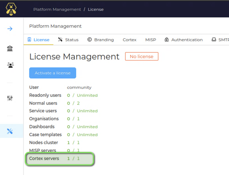Select the platform management tools icon

coord(10,131)
